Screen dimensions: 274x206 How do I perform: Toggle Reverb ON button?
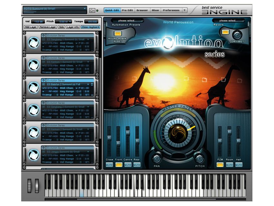tap(225, 32)
